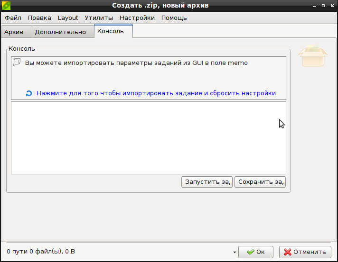
Task: Click the Сохранить за... button
Action: click(260, 182)
